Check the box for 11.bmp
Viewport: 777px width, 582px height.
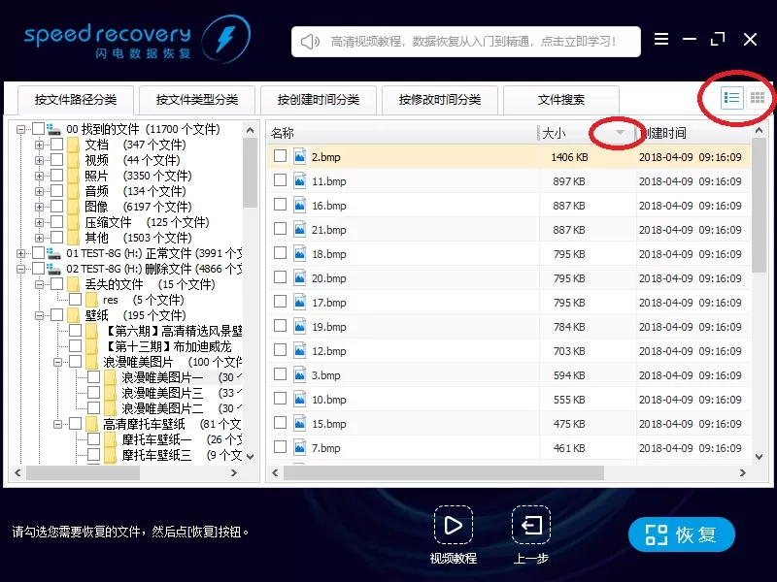280,180
